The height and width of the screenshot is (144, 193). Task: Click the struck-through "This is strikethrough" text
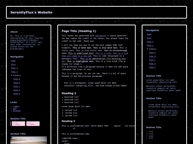(x=115, y=50)
